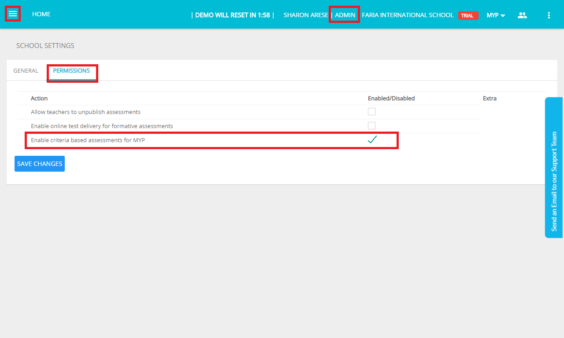The width and height of the screenshot is (564, 338).
Task: Enable allow teachers to unpublish assessments
Action: click(x=371, y=112)
